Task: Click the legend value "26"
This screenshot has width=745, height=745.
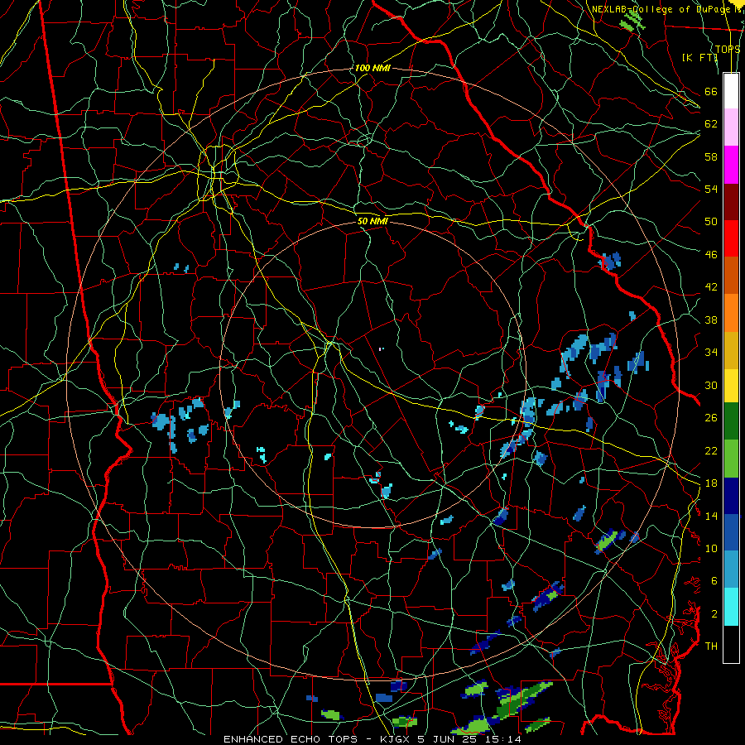Action: click(711, 418)
